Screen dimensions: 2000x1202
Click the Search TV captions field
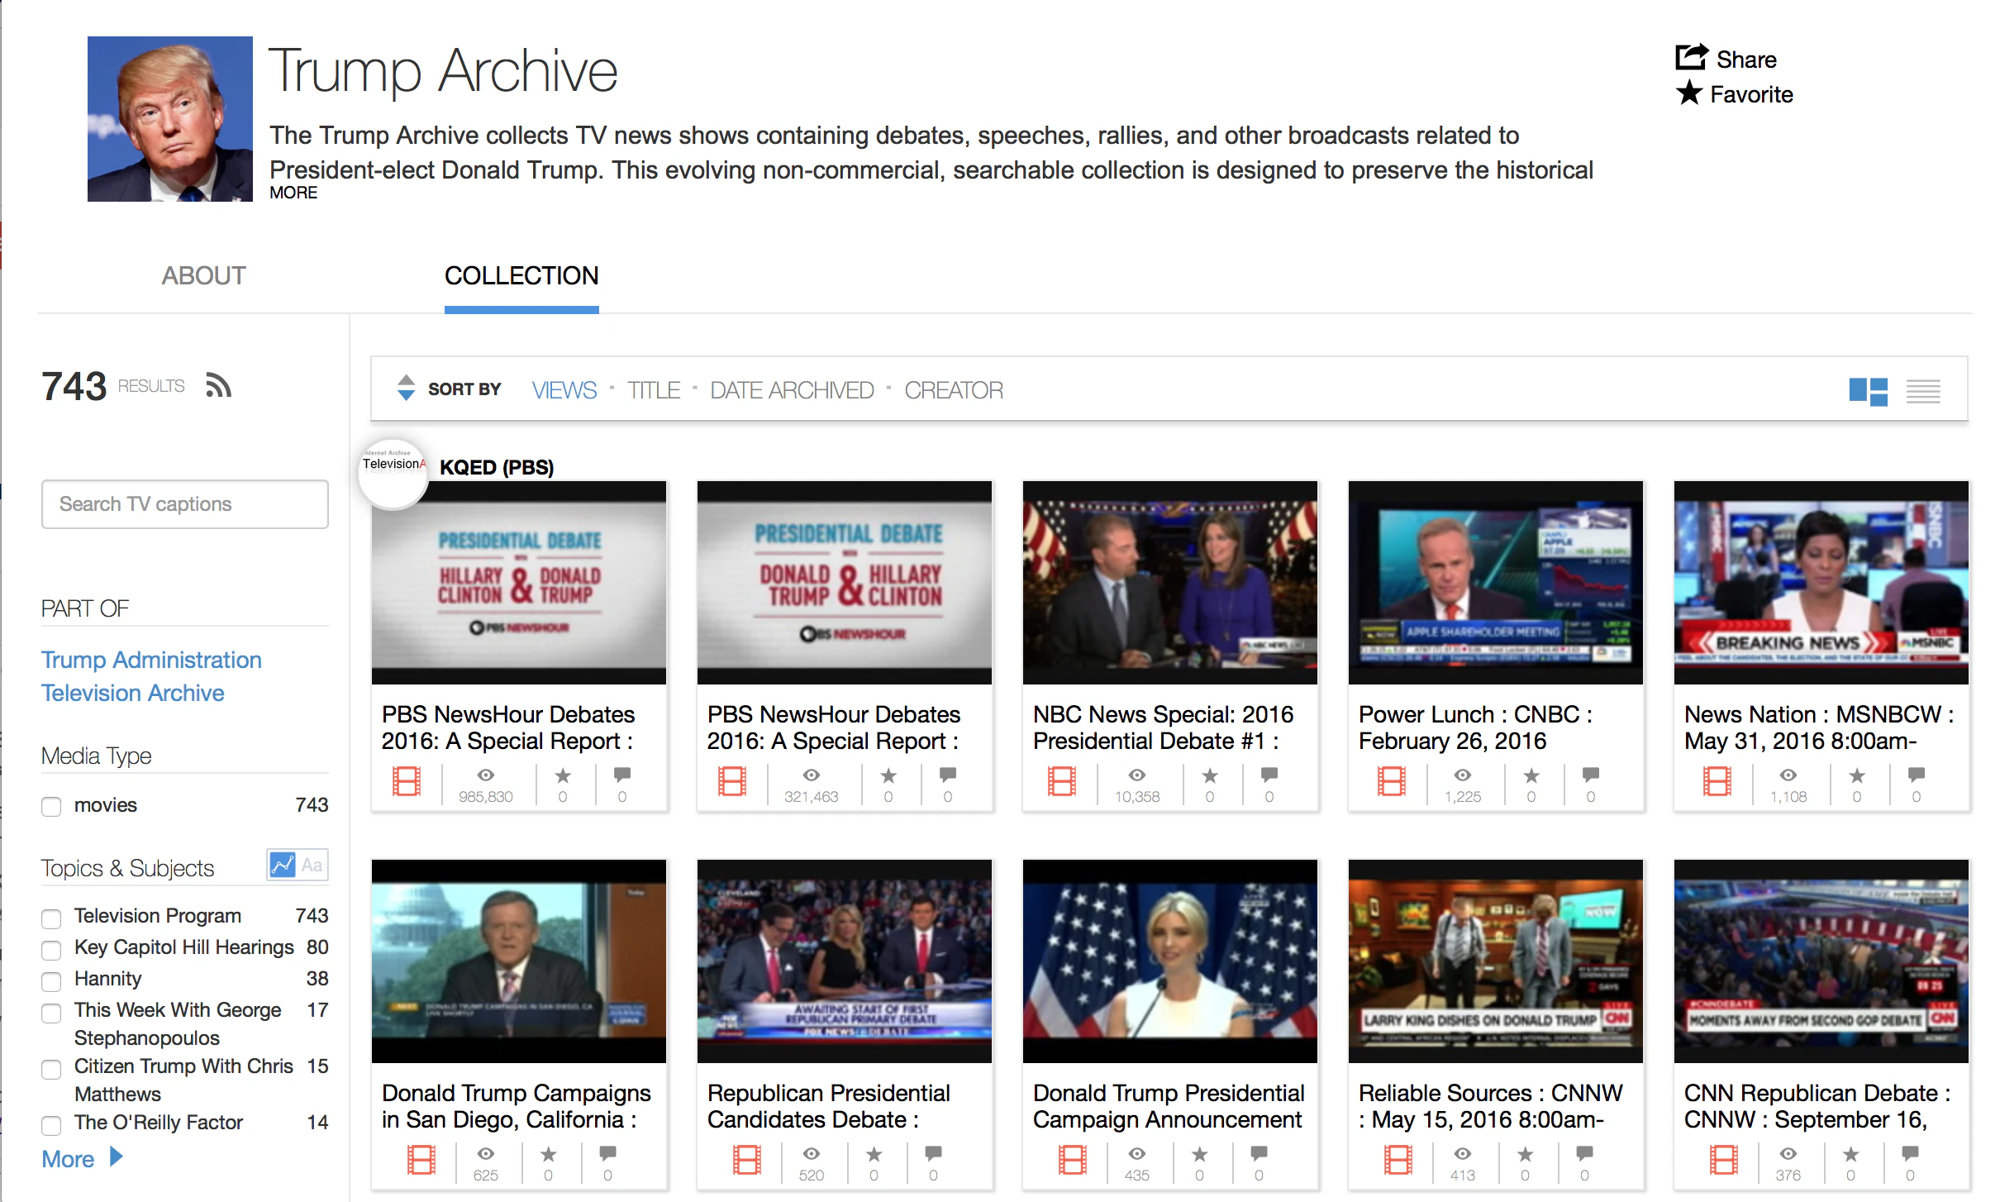[x=185, y=504]
